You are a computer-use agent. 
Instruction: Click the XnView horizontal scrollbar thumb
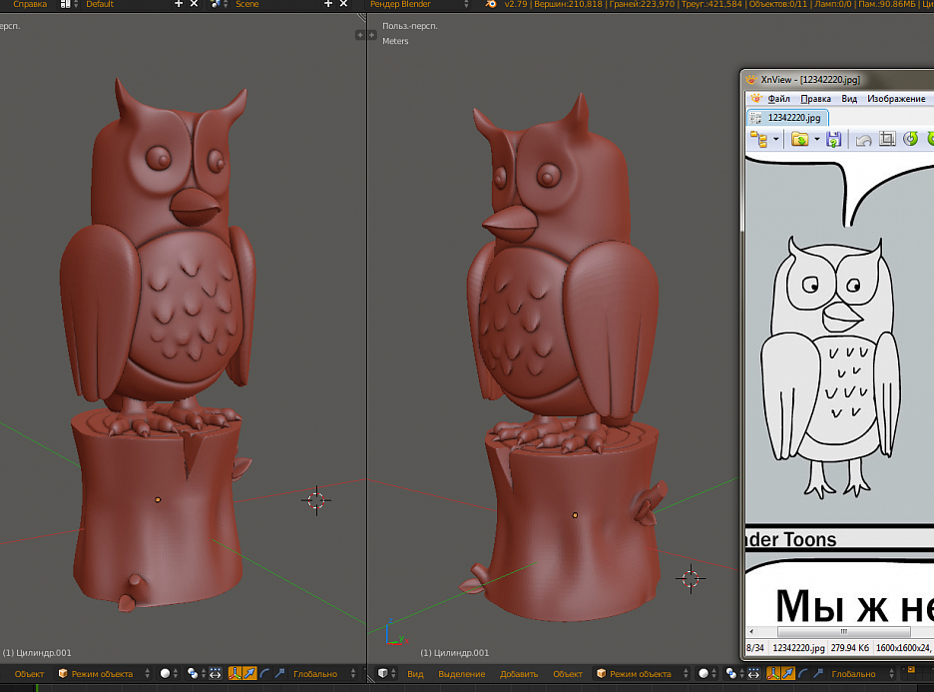point(843,632)
